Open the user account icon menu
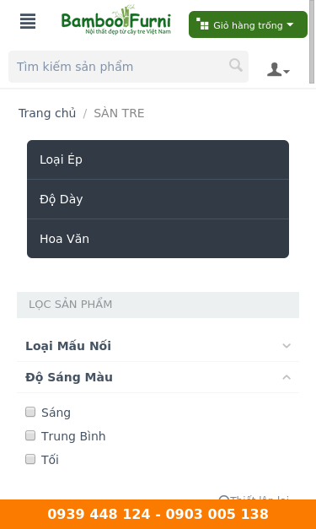The width and height of the screenshot is (316, 529). (x=278, y=69)
